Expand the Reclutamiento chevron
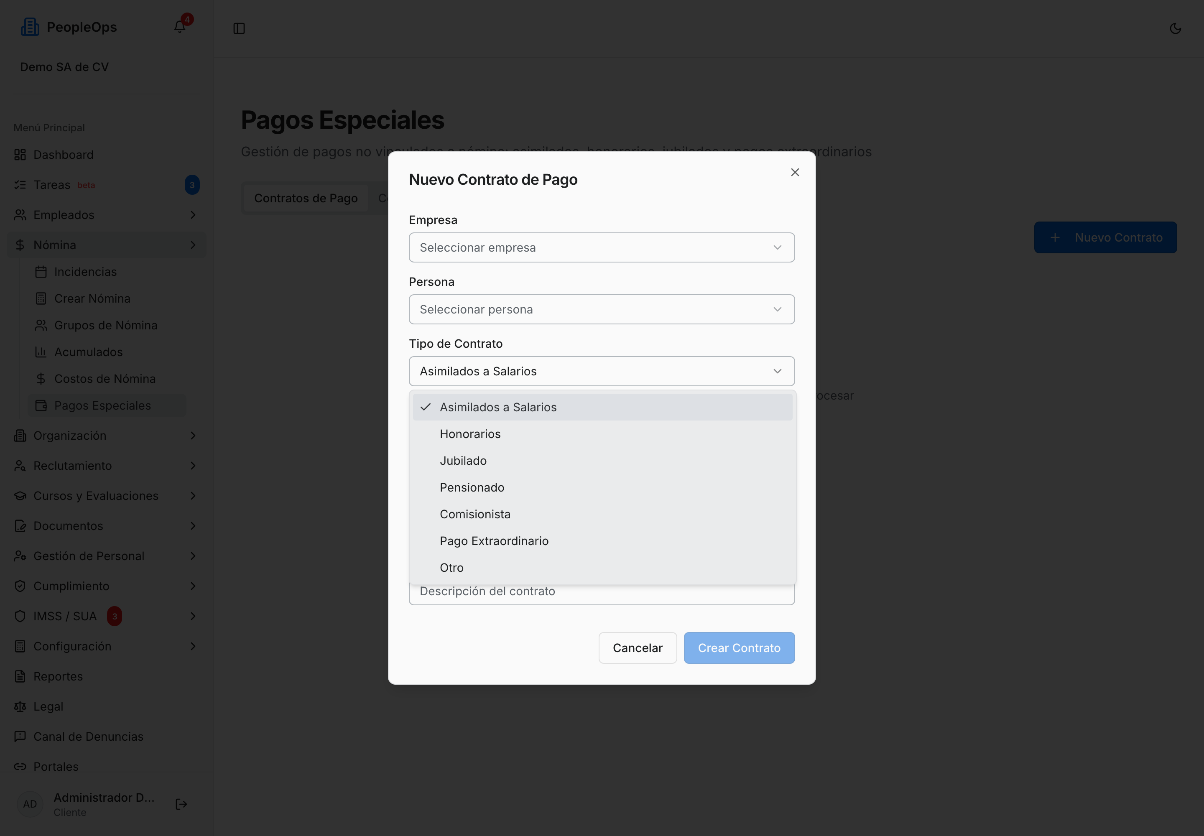 (x=193, y=466)
